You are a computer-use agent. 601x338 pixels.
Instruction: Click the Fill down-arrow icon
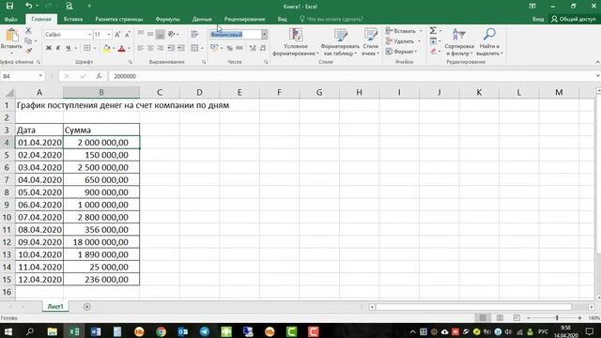pyautogui.click(x=433, y=41)
